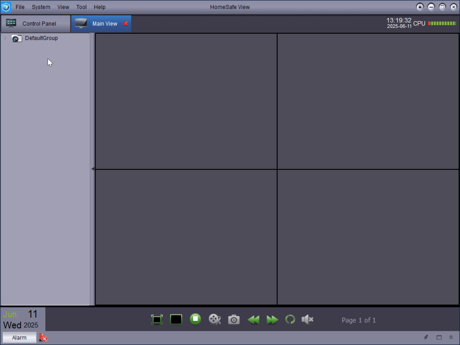Expand the DefaultGroup tree node
This screenshot has height=345, width=460.
tap(5, 38)
